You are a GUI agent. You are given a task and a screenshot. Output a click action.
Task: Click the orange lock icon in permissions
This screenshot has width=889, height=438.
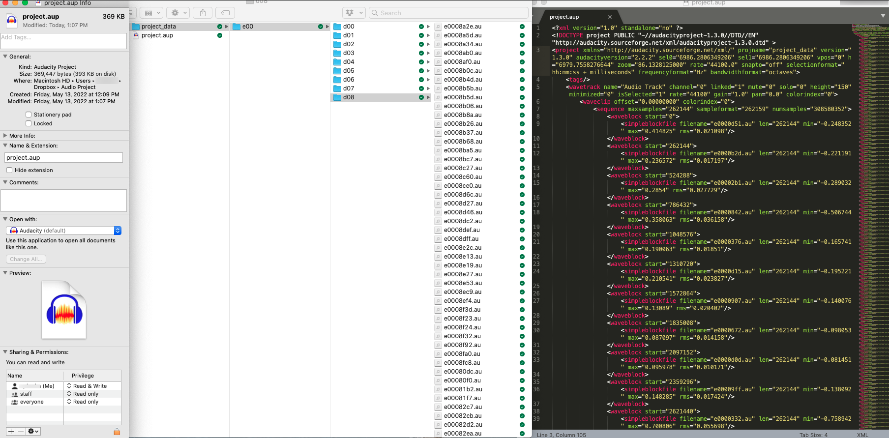(x=117, y=432)
